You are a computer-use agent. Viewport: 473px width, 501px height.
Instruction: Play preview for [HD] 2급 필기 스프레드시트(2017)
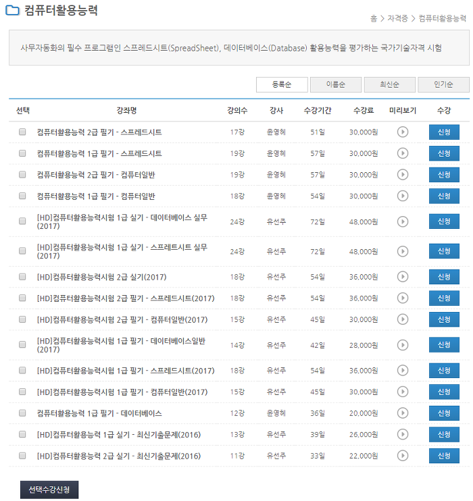402,298
